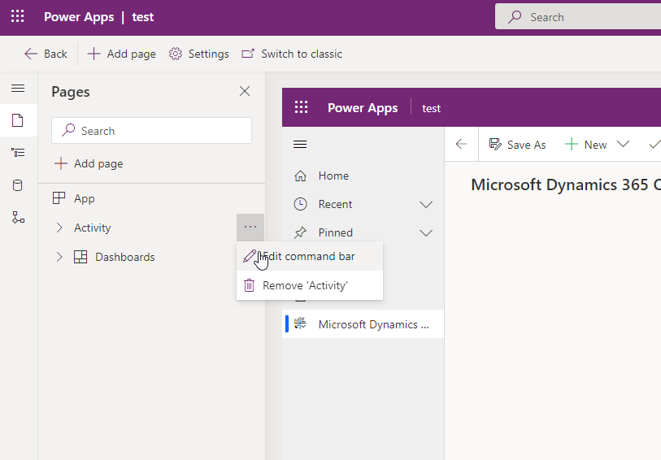This screenshot has width=661, height=460.
Task: Open the app launcher waffle in top header
Action: [x=18, y=17]
